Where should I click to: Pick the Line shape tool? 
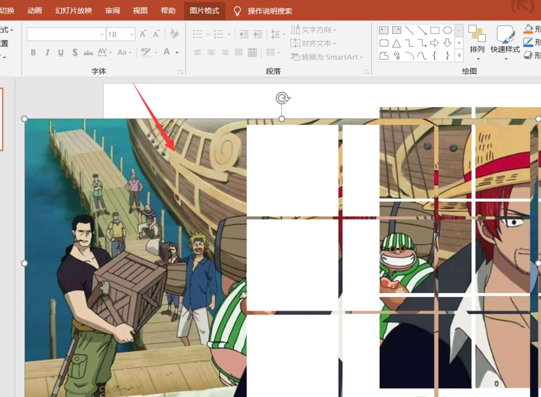[x=410, y=30]
